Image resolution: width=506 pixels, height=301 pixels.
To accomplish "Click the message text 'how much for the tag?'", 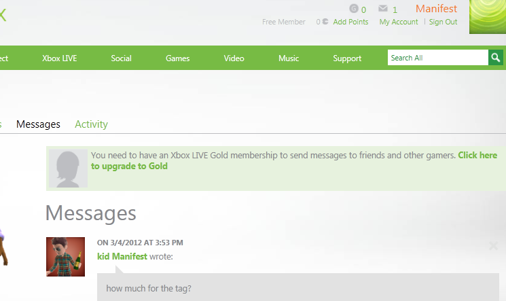I will pyautogui.click(x=149, y=288).
